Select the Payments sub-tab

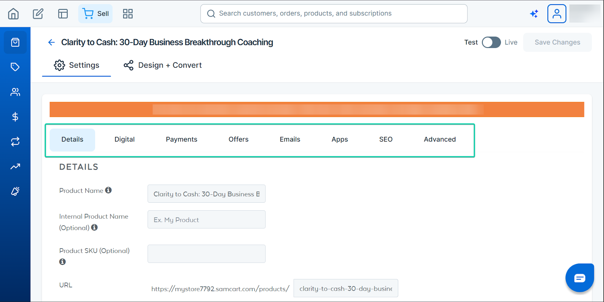pos(182,140)
